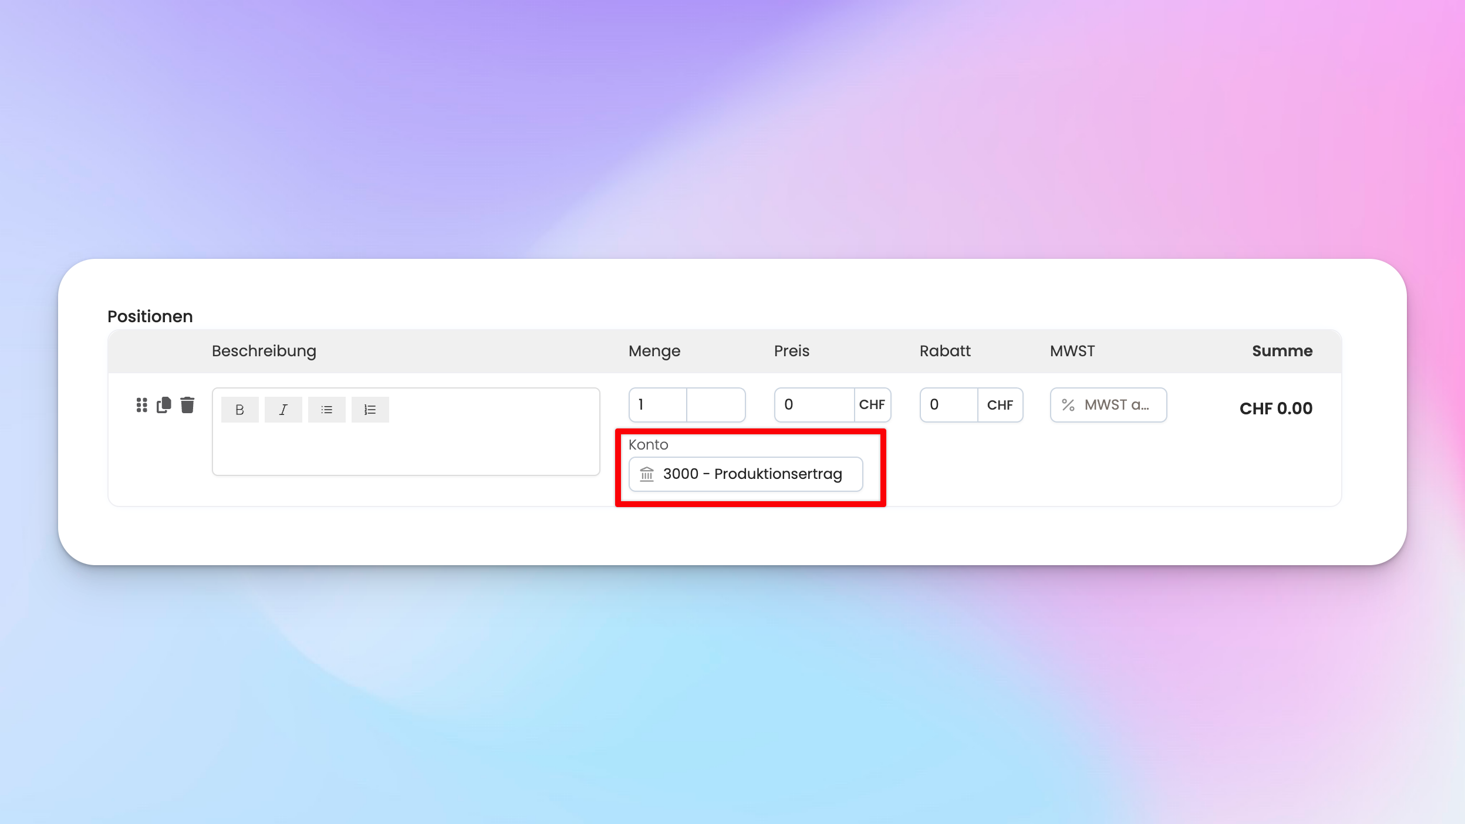This screenshot has height=824, width=1465.
Task: Click the empty unit field next to Menge
Action: click(x=715, y=405)
